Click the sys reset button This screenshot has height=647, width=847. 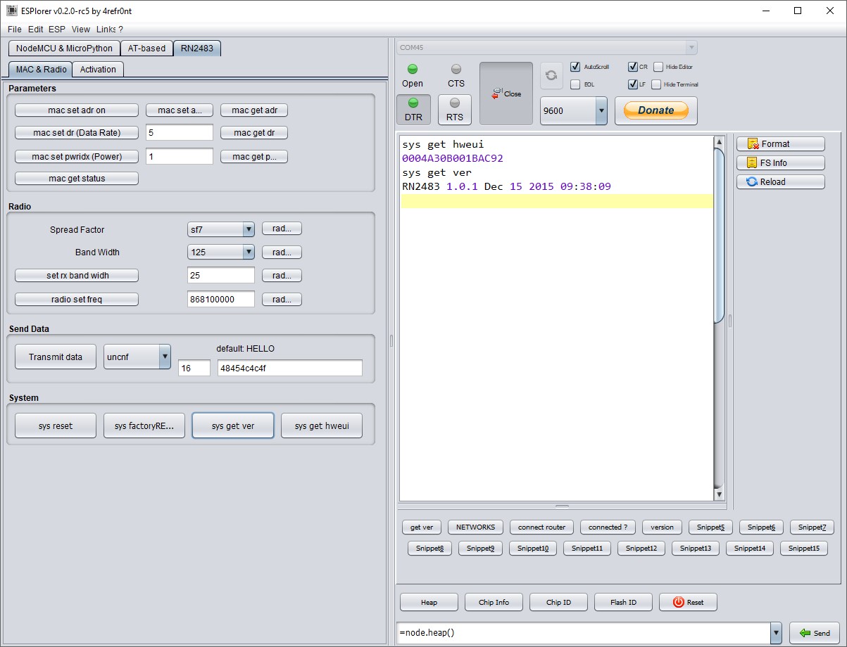56,425
